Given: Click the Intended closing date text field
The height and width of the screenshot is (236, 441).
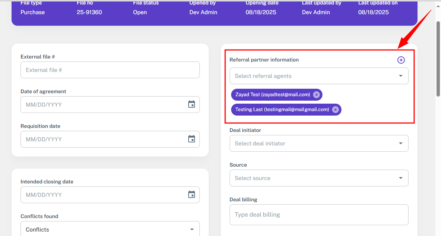Looking at the screenshot, I should 101,195.
